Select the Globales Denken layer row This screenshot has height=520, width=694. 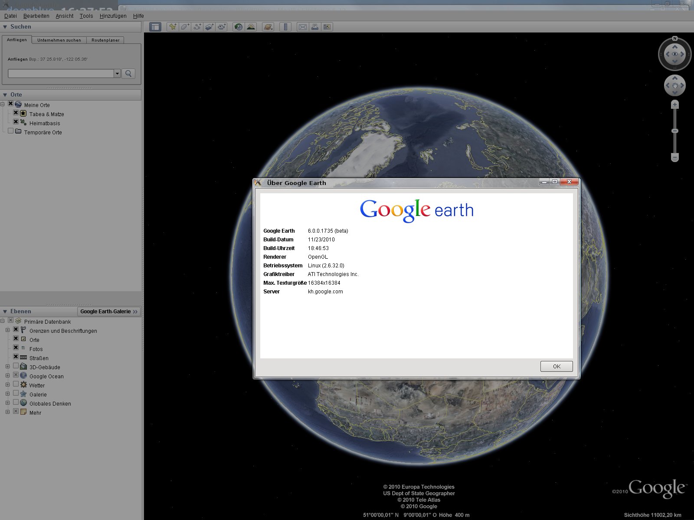[x=50, y=403]
